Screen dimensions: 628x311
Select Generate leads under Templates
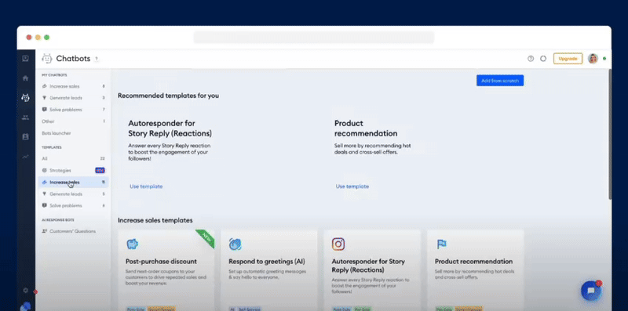point(74,193)
